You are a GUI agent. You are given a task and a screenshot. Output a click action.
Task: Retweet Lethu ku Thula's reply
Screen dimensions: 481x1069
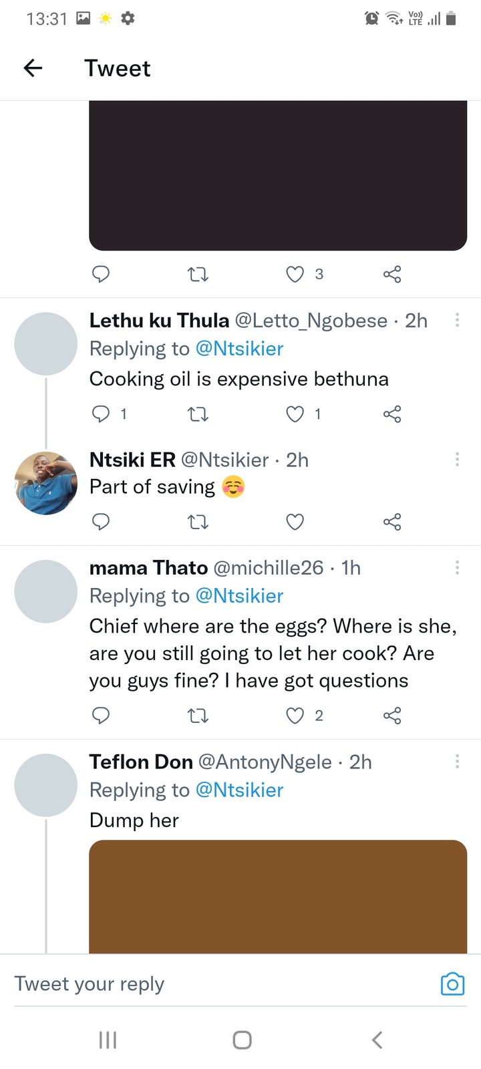pyautogui.click(x=198, y=414)
